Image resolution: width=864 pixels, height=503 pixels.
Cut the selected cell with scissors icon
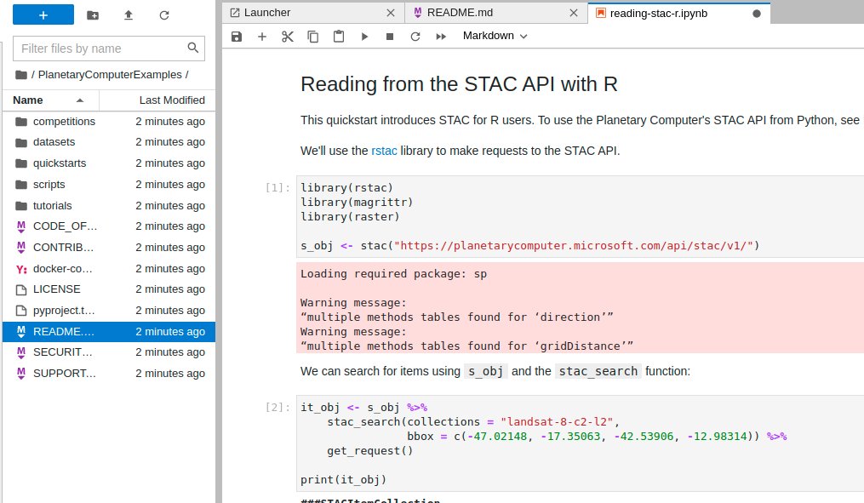(x=287, y=36)
